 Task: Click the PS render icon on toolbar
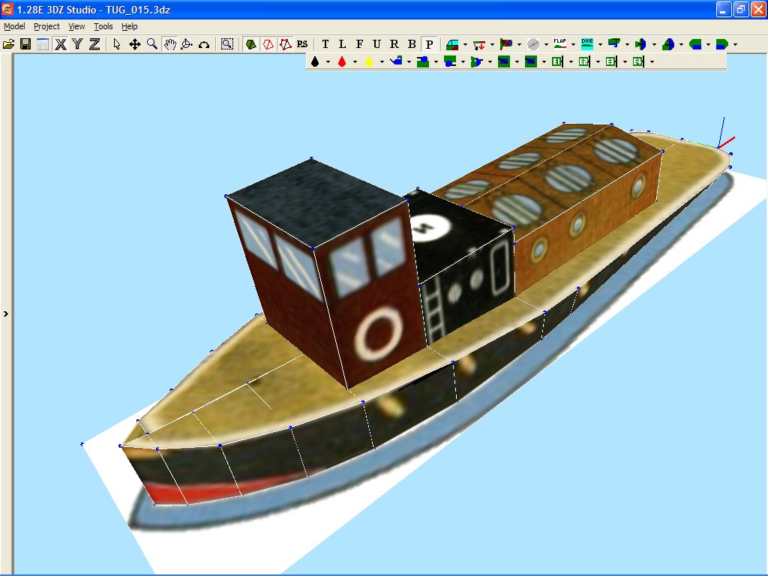[x=301, y=44]
